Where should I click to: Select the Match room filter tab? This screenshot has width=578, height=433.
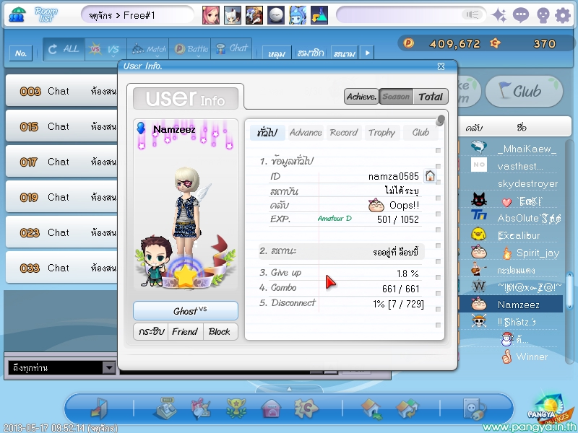(148, 49)
